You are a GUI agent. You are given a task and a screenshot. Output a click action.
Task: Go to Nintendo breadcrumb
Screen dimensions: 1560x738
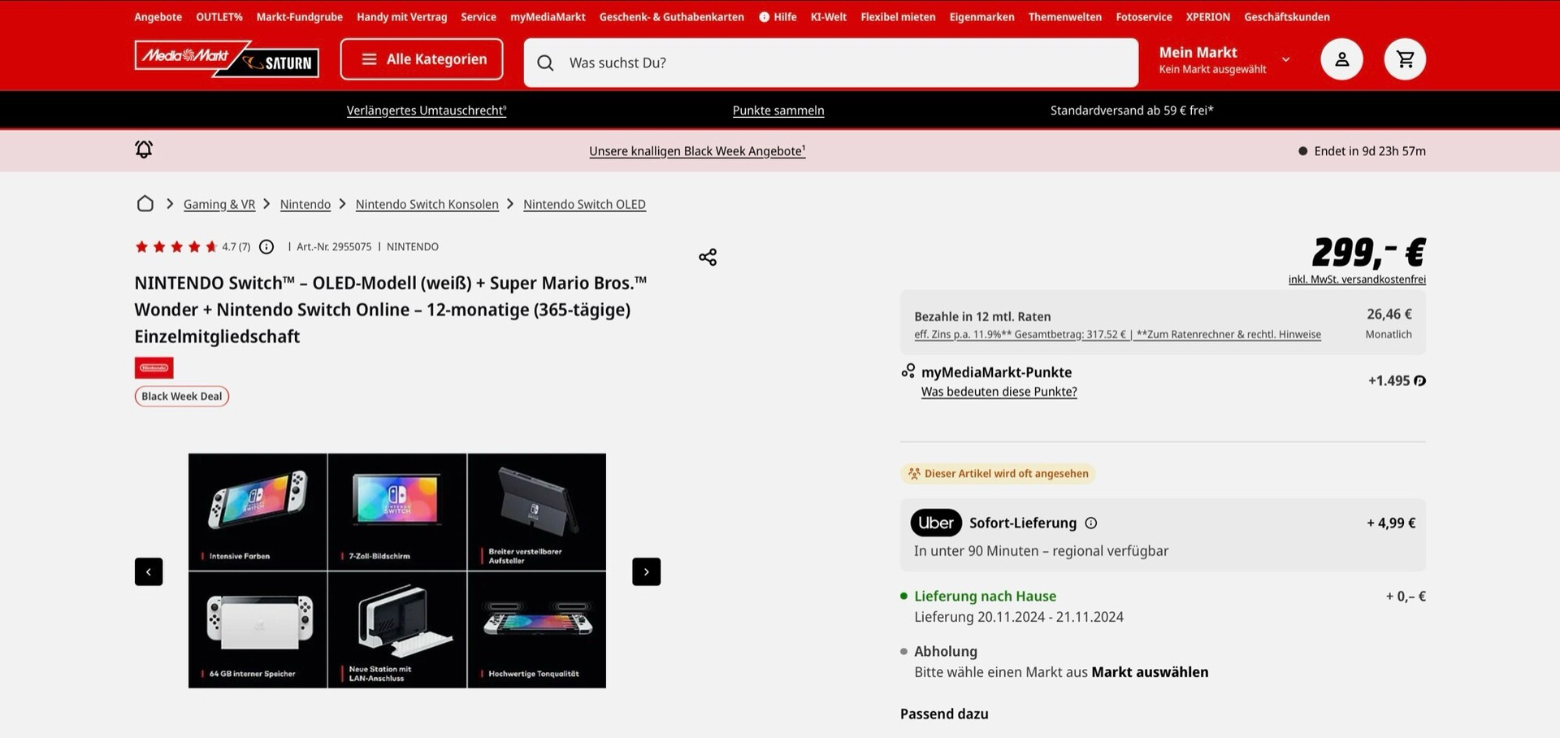(305, 204)
